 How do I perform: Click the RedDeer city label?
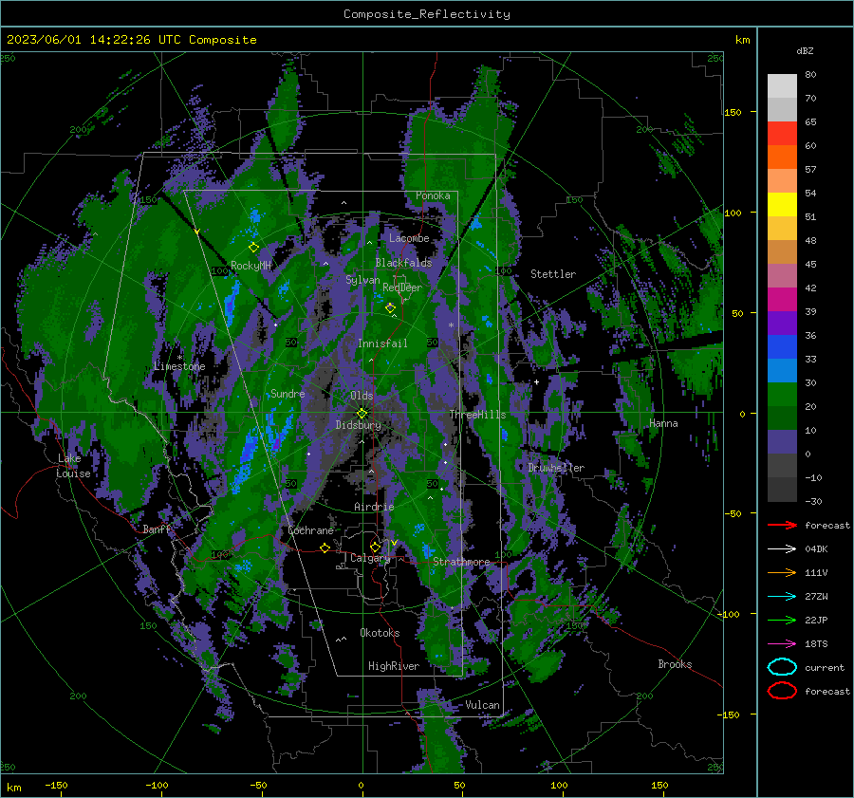tap(402, 288)
